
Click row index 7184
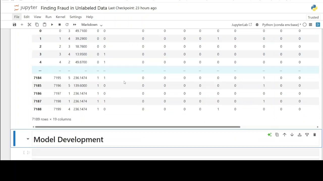click(37, 78)
